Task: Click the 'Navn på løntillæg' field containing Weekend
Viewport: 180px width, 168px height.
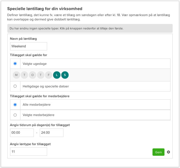Action: (29, 46)
